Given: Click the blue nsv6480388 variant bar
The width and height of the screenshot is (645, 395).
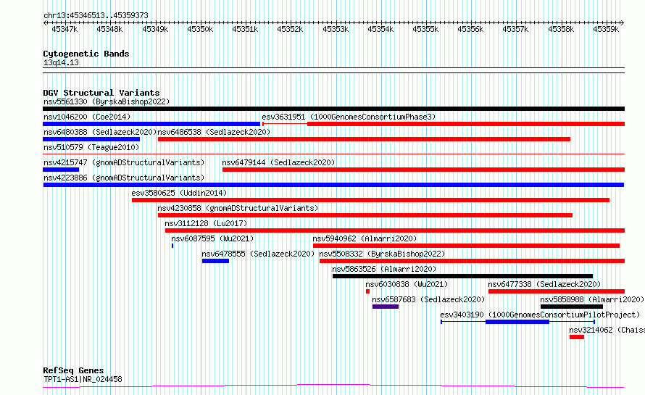Looking at the screenshot, I should [x=91, y=139].
